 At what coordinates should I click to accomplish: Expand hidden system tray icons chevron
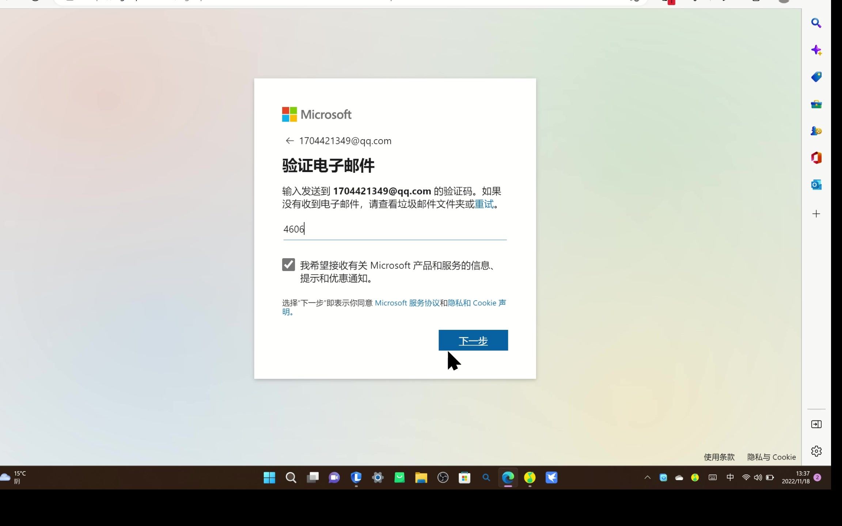pos(647,477)
